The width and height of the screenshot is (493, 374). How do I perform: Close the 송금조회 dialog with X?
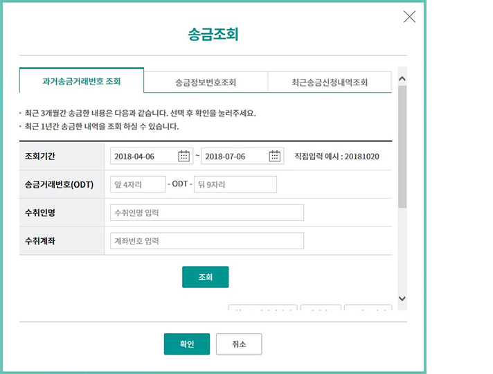click(x=409, y=17)
